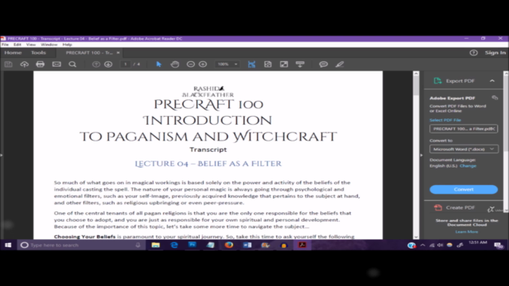Open the zoom level dropdown
Viewport: 509px width, 286px height.
point(236,64)
